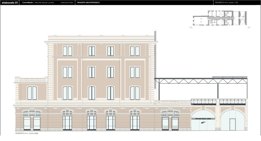Click the leftmost ground-floor shop window
Screen dimensions: 261x141
[x=27, y=123]
